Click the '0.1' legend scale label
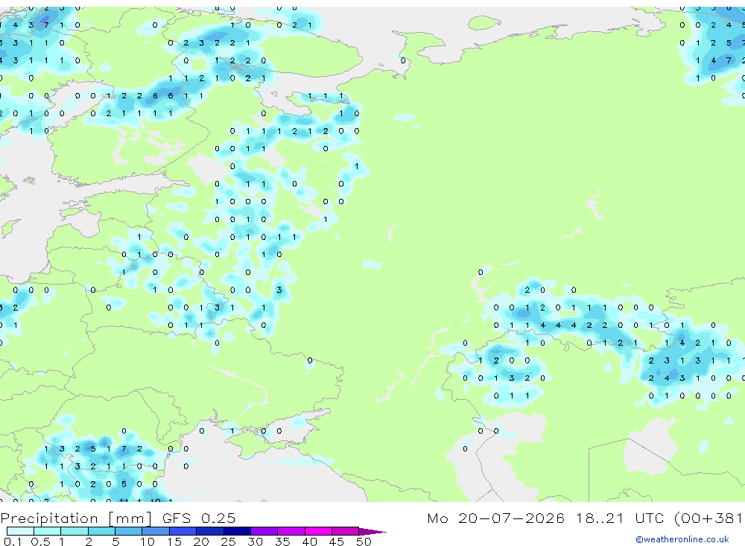This screenshot has height=546, width=745. point(13,542)
